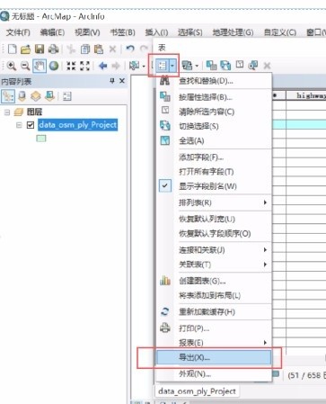Image resolution: width=326 pixels, height=404 pixels.
Task: Click the Paste clipboard icon
Action: [99, 49]
